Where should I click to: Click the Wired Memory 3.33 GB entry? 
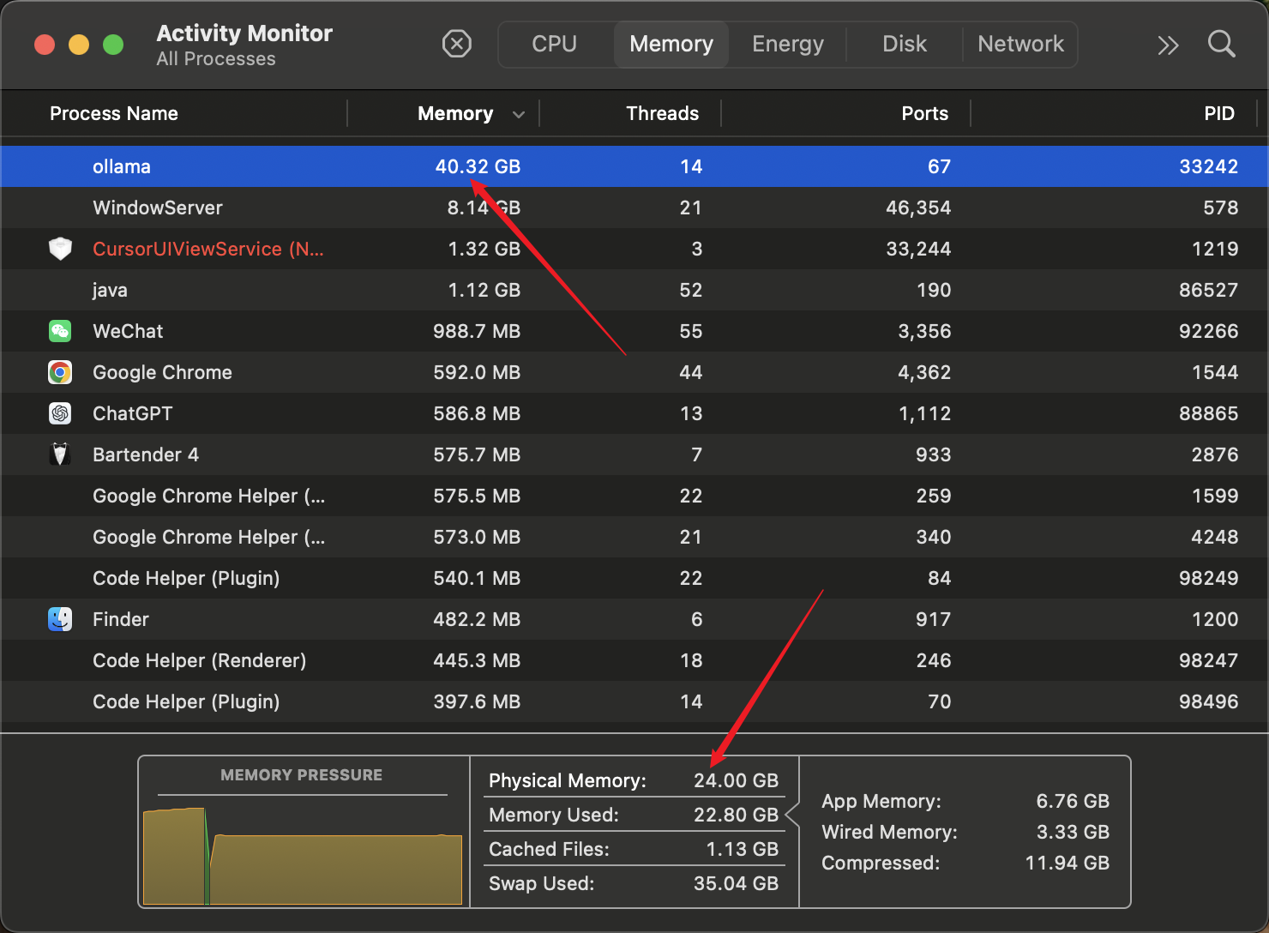pos(965,832)
